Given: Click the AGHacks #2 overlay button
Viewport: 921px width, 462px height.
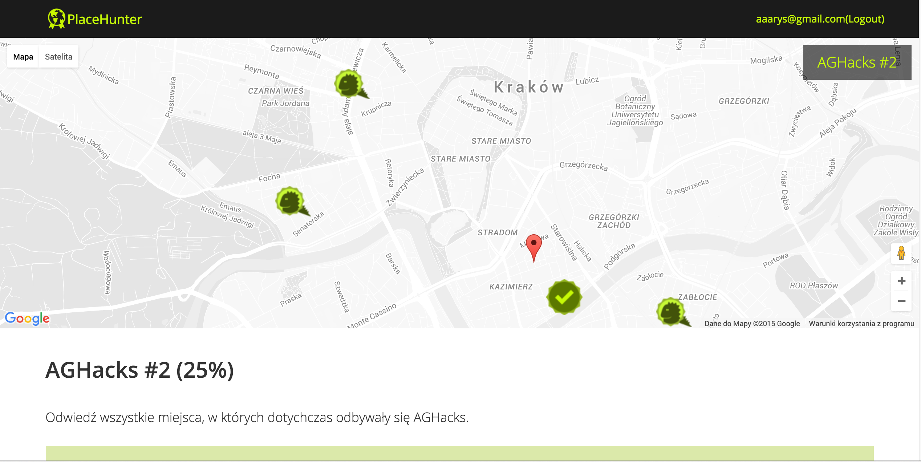Looking at the screenshot, I should tap(857, 62).
